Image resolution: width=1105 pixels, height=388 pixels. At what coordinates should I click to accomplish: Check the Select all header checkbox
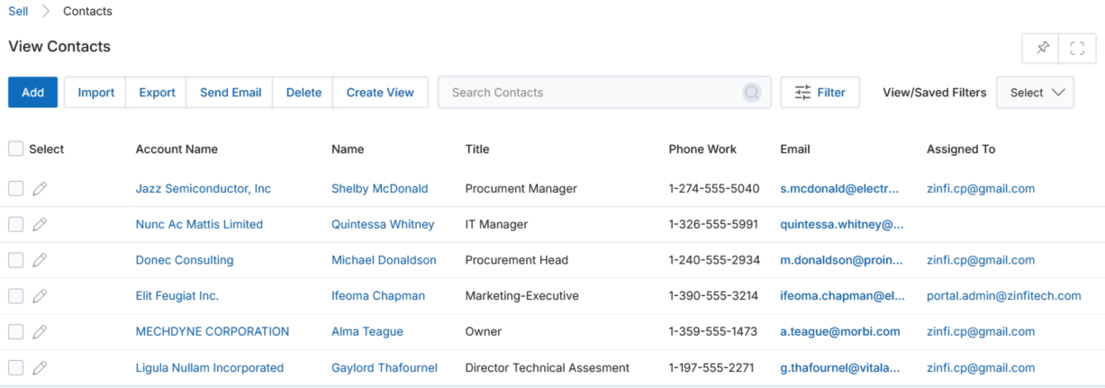16,149
